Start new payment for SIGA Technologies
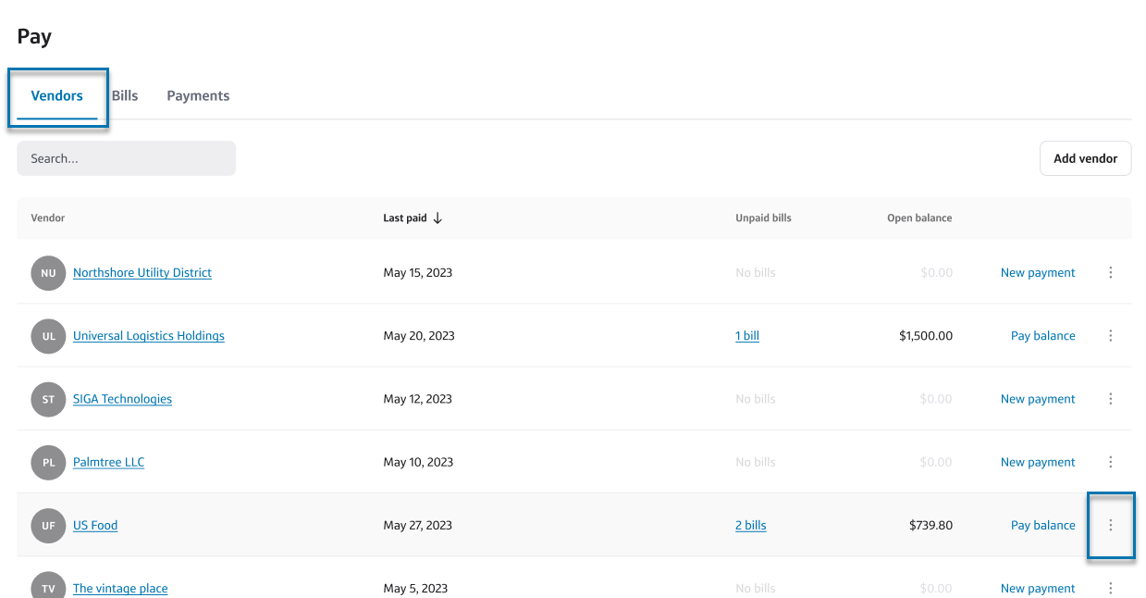Image resolution: width=1146 pixels, height=598 pixels. point(1038,399)
